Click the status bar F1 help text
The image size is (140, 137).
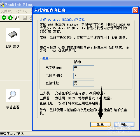point(12,134)
